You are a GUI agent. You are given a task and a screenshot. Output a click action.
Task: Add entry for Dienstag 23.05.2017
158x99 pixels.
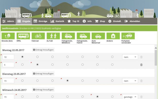point(43,74)
